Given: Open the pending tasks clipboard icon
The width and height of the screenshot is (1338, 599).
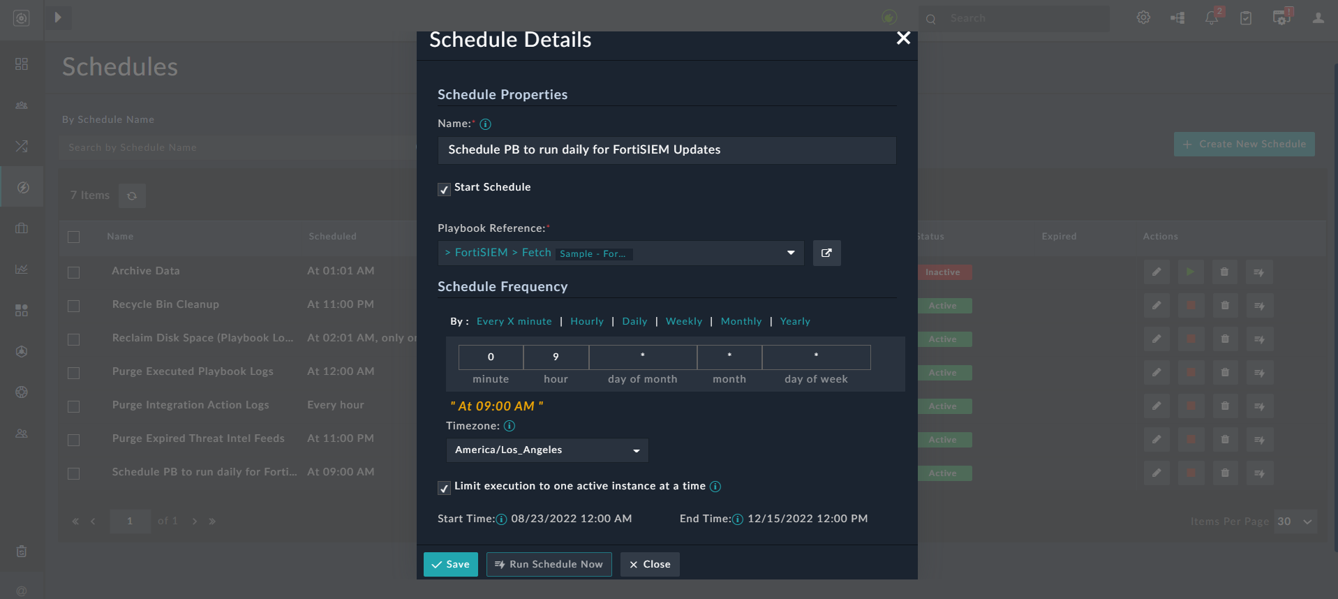Looking at the screenshot, I should tap(1246, 18).
